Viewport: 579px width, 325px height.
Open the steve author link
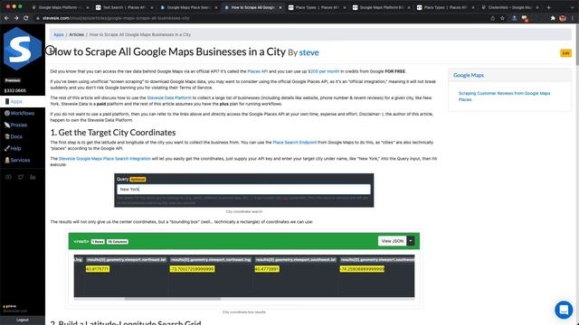(x=309, y=52)
